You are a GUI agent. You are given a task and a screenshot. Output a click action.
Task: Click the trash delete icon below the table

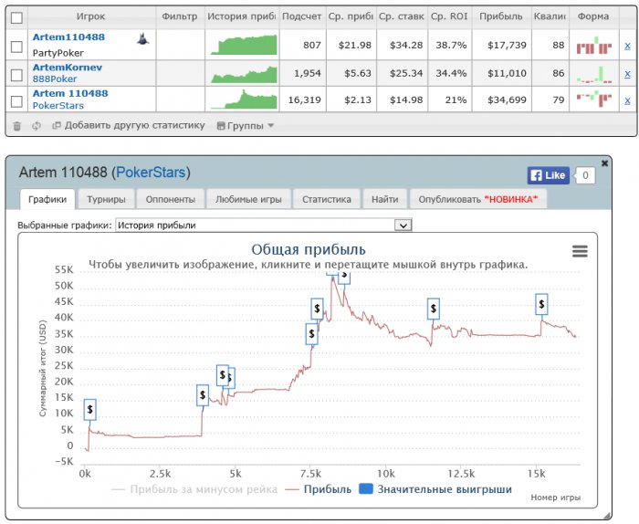click(x=16, y=126)
